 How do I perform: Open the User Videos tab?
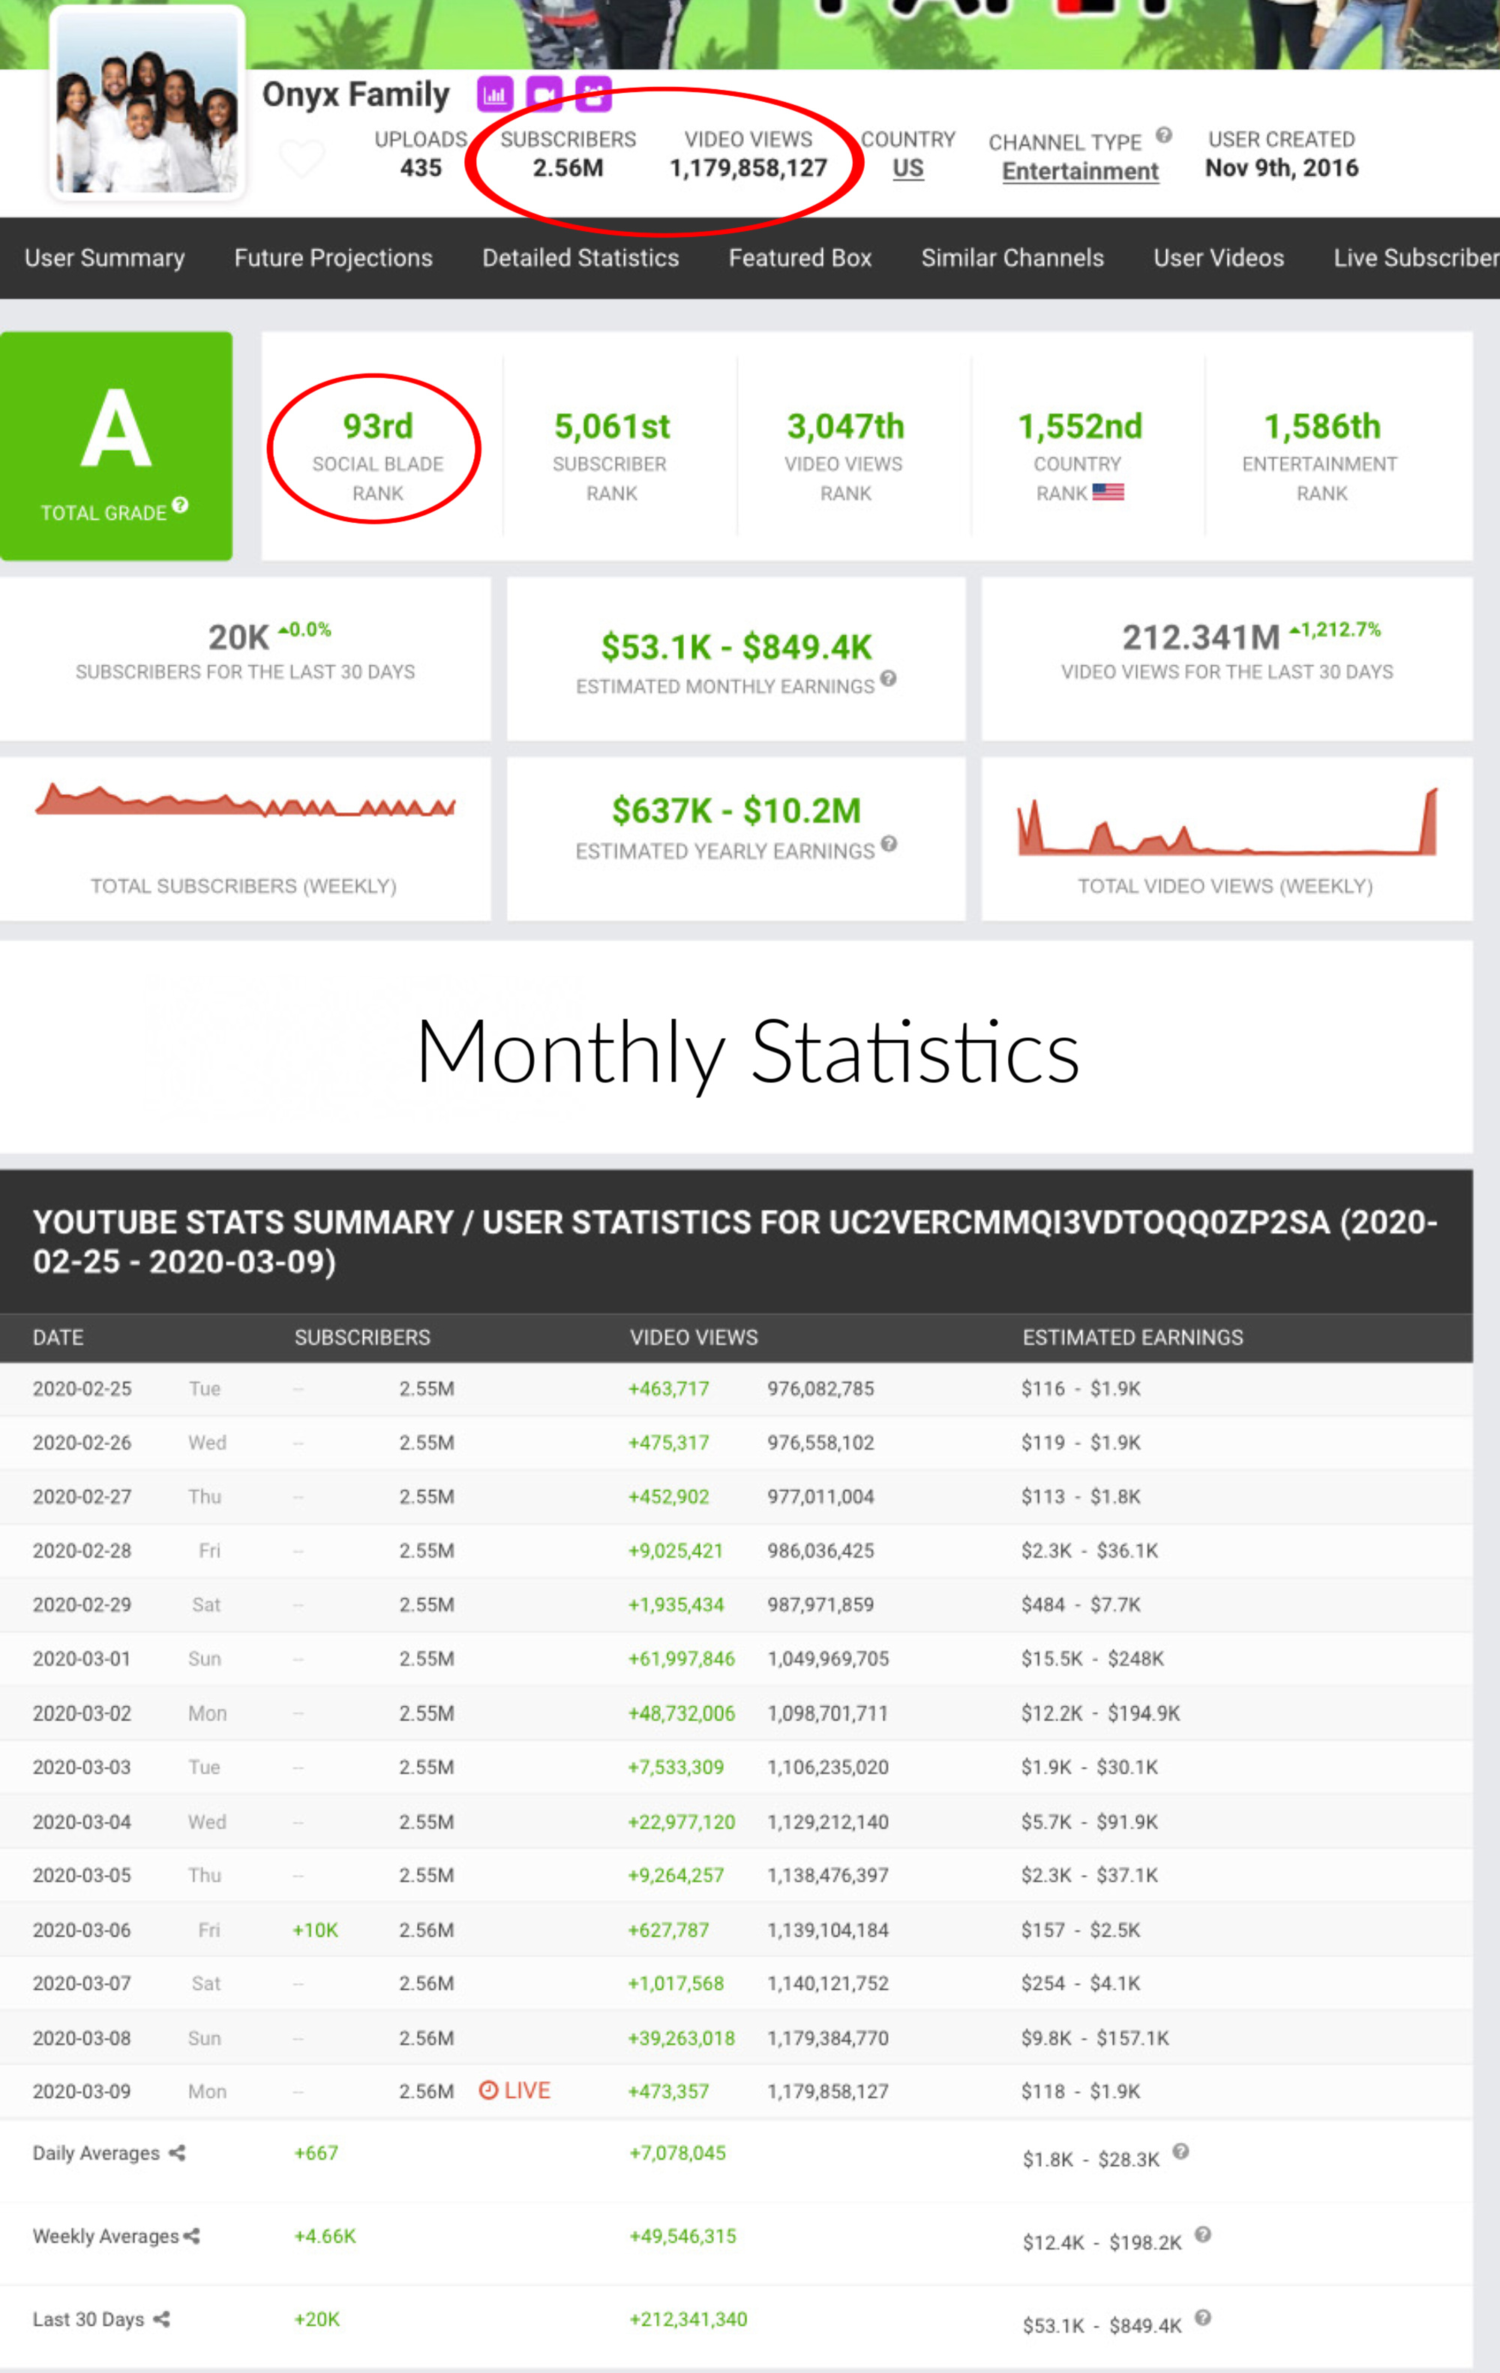[x=1219, y=258]
